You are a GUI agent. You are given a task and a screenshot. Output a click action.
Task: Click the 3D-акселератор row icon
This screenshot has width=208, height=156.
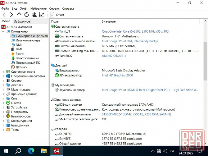(57, 75)
